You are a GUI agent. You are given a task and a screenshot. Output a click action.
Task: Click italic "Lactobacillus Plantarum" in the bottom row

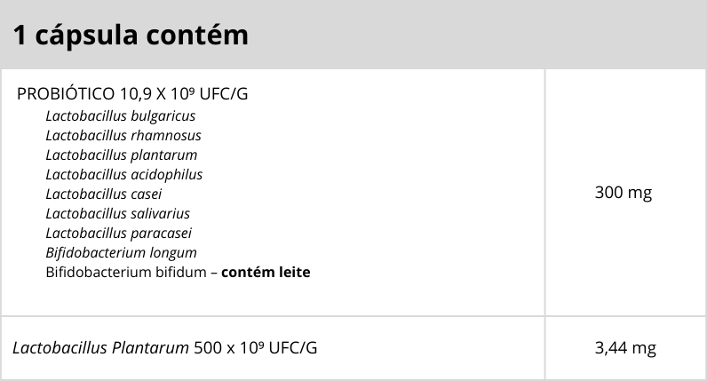(100, 348)
